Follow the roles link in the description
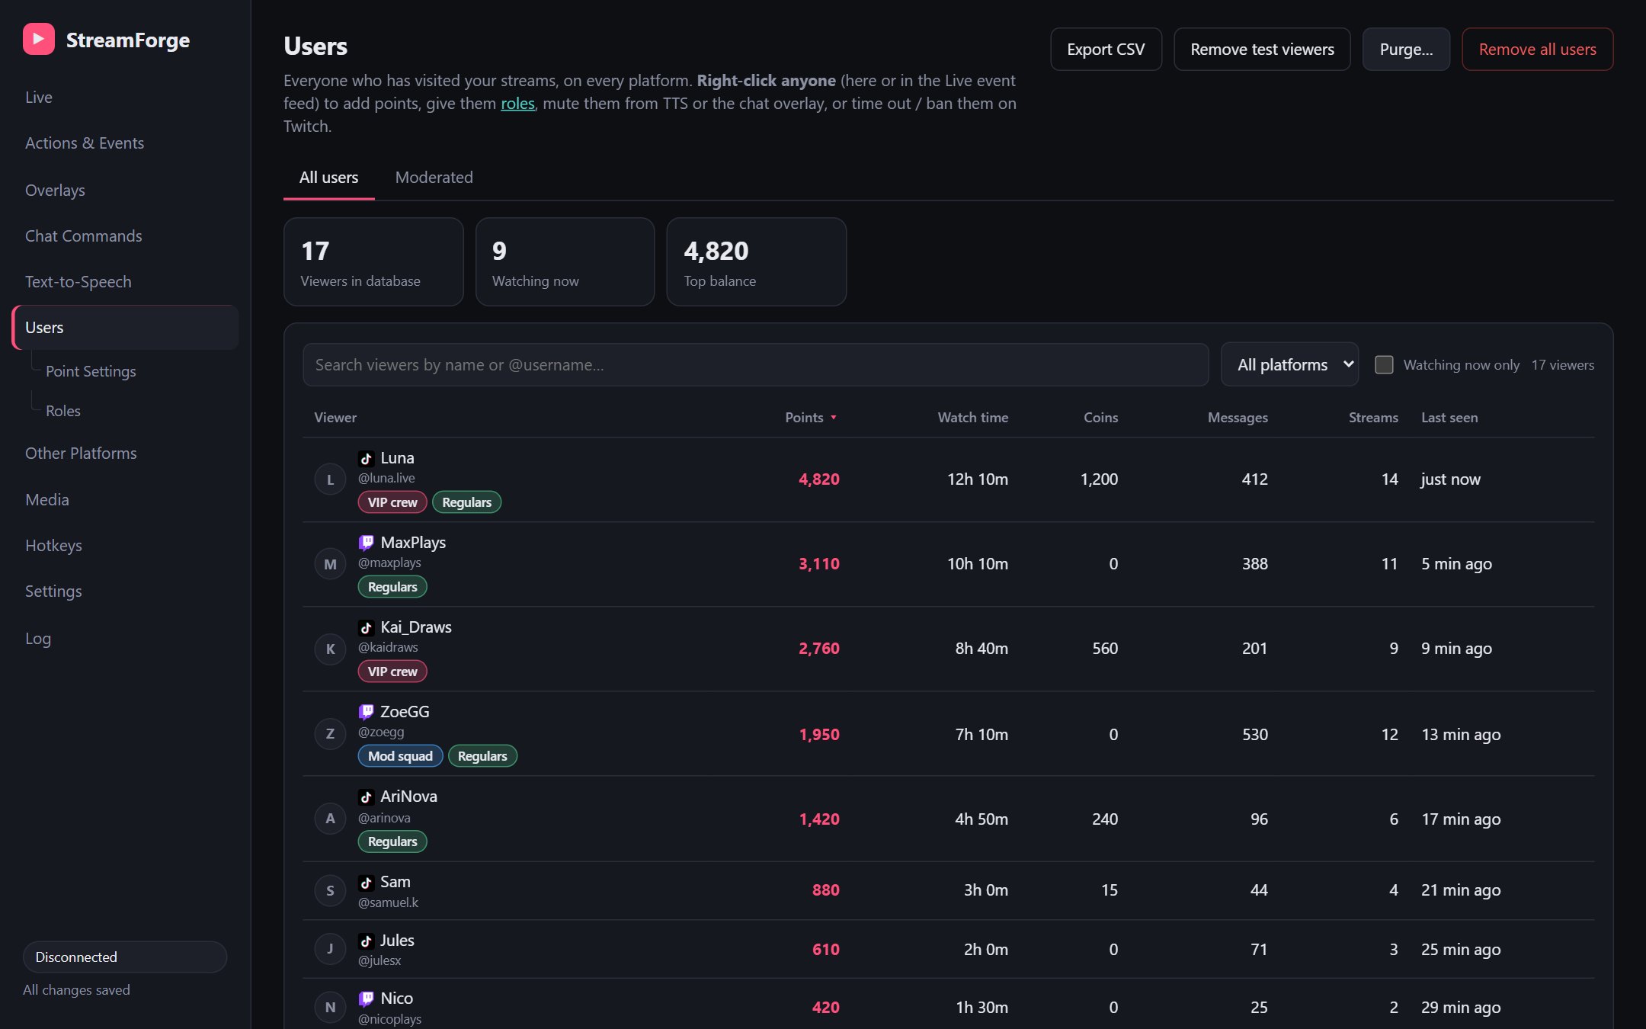This screenshot has width=1646, height=1029. (517, 103)
